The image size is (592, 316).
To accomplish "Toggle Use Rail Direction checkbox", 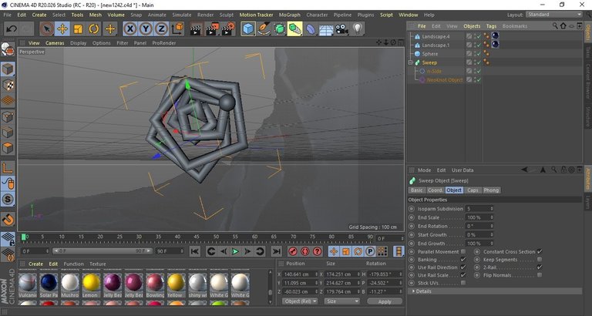I will (463, 267).
